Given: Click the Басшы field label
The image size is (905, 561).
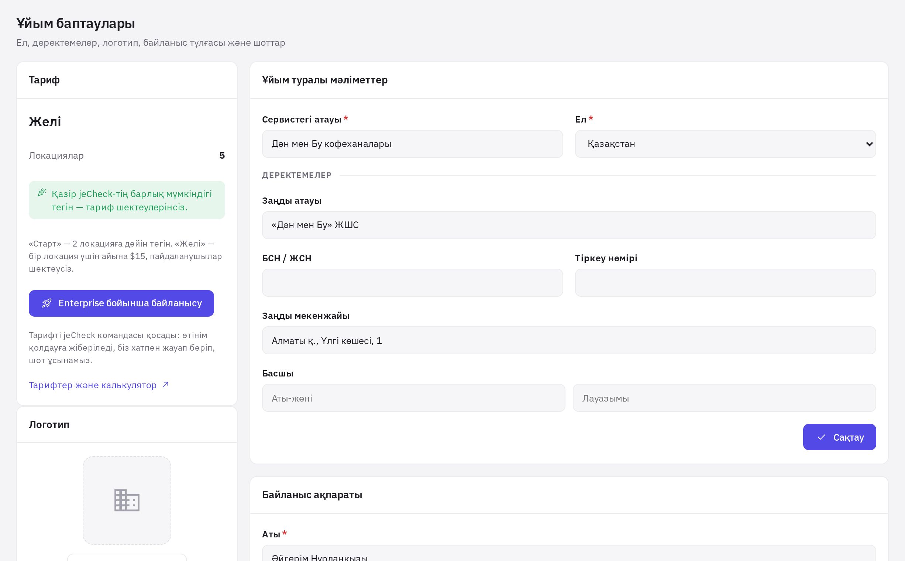Looking at the screenshot, I should [278, 373].
